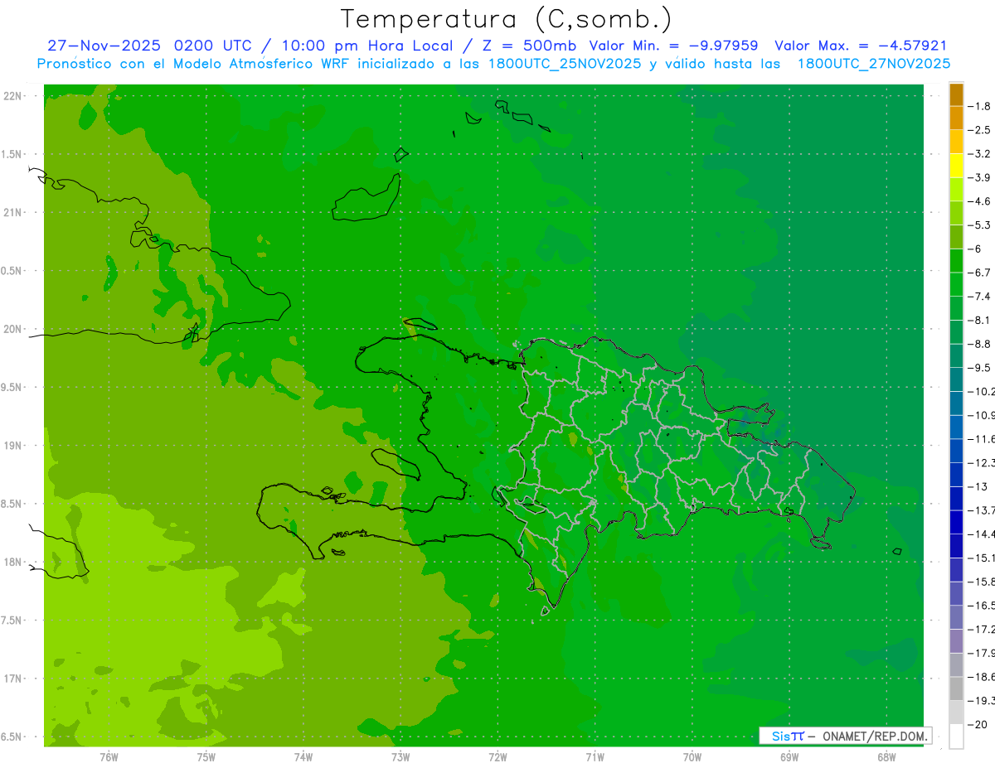The width and height of the screenshot is (995, 768).
Task: Click the '22N' latitude axis label
Action: (x=12, y=96)
